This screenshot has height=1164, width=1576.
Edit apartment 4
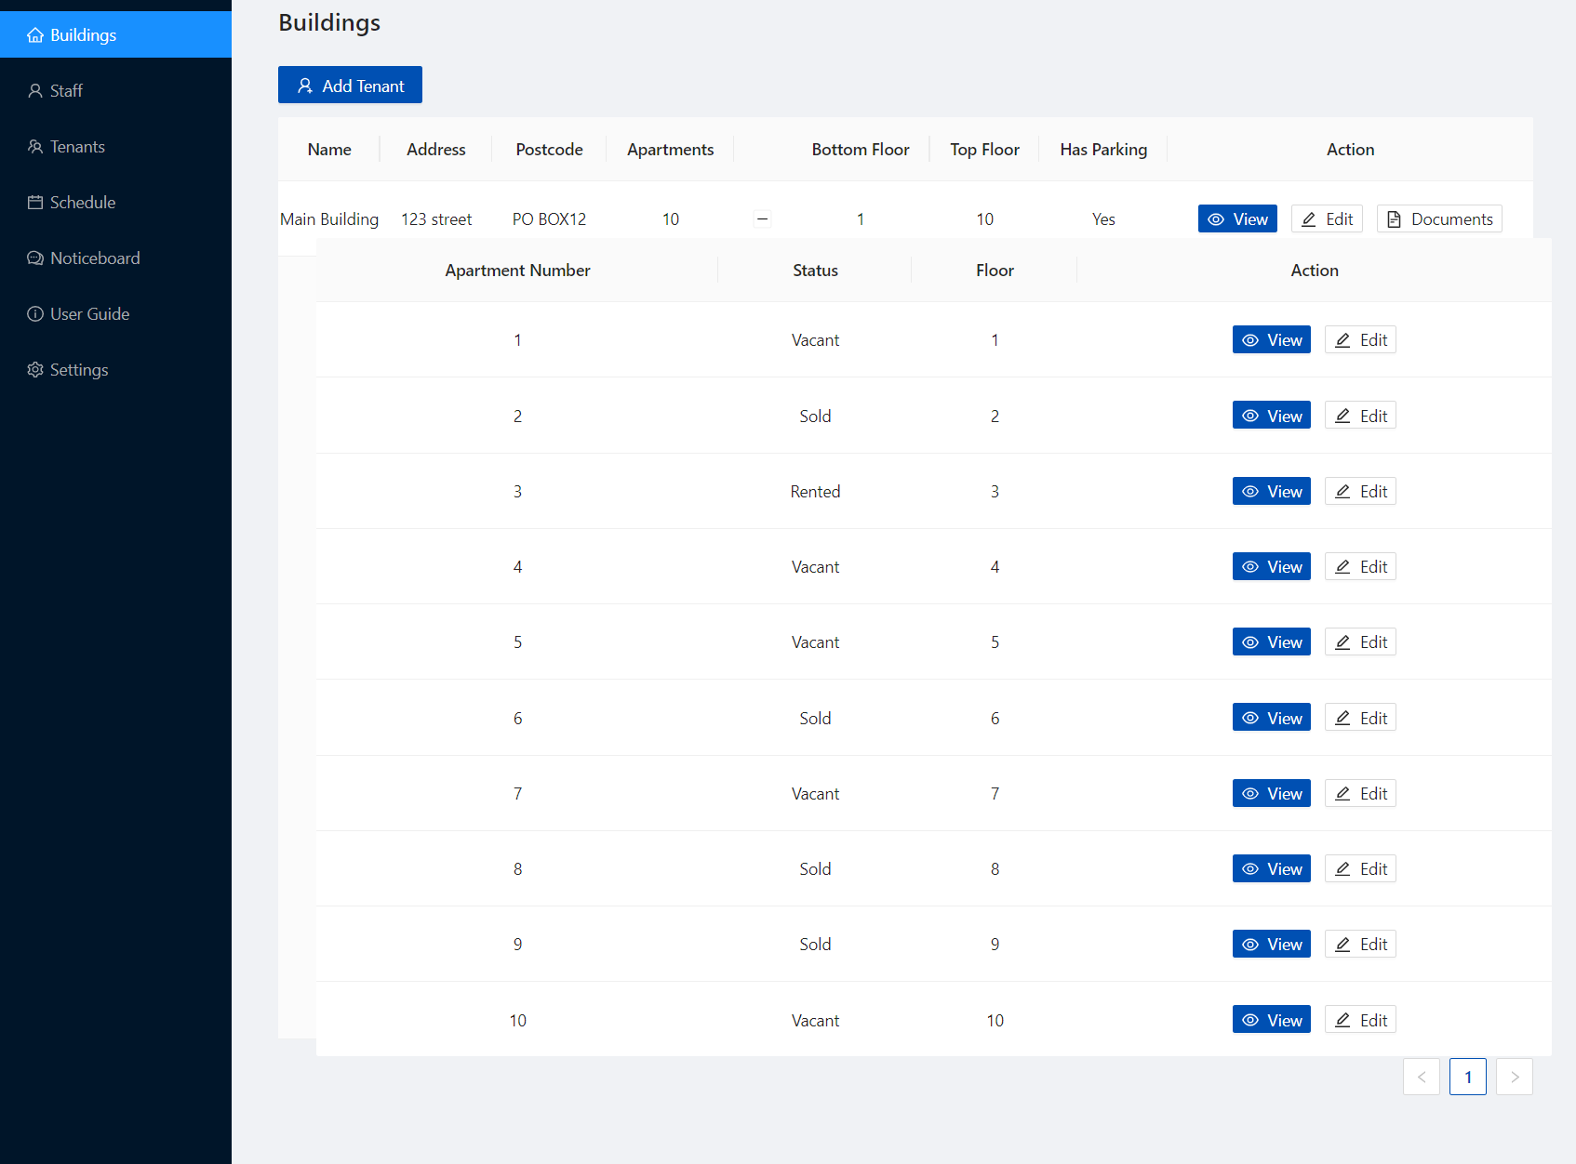coord(1360,566)
